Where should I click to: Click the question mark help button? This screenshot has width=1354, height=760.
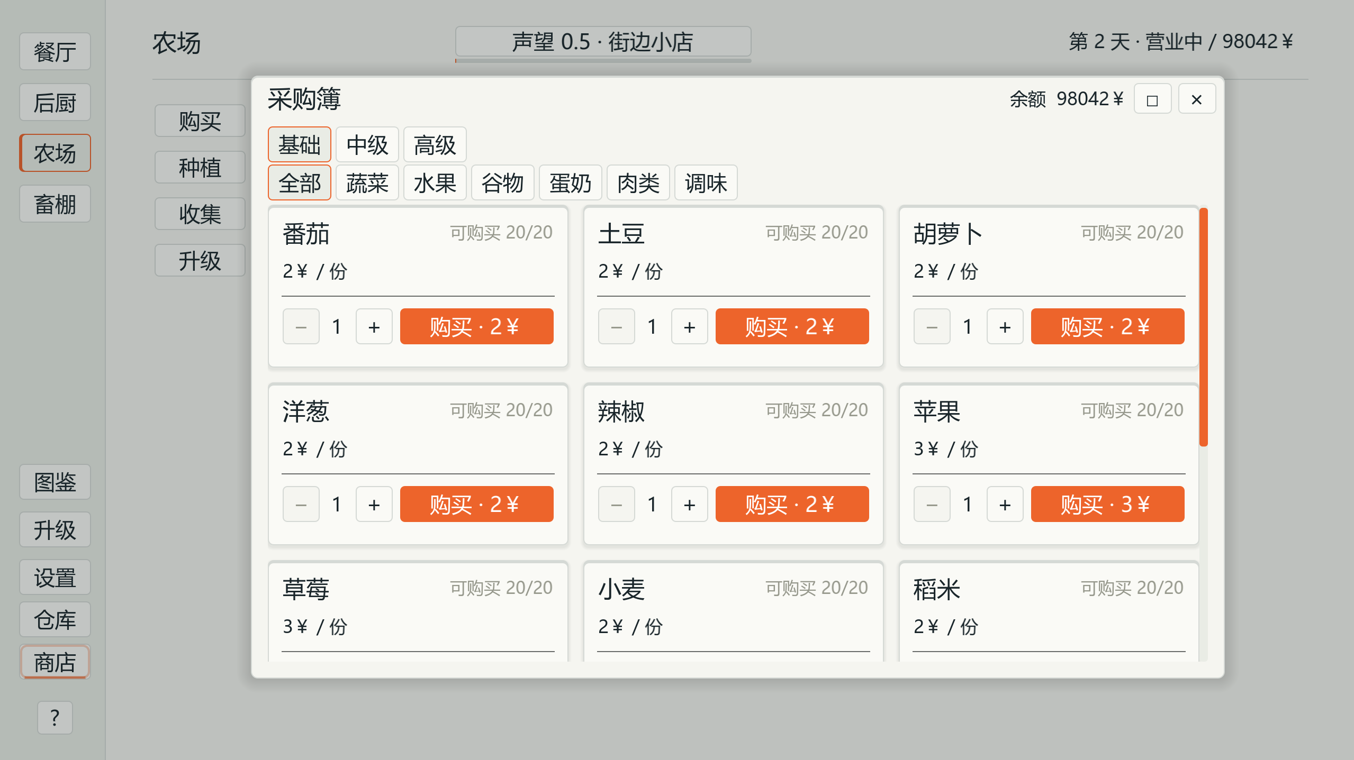[x=55, y=718]
